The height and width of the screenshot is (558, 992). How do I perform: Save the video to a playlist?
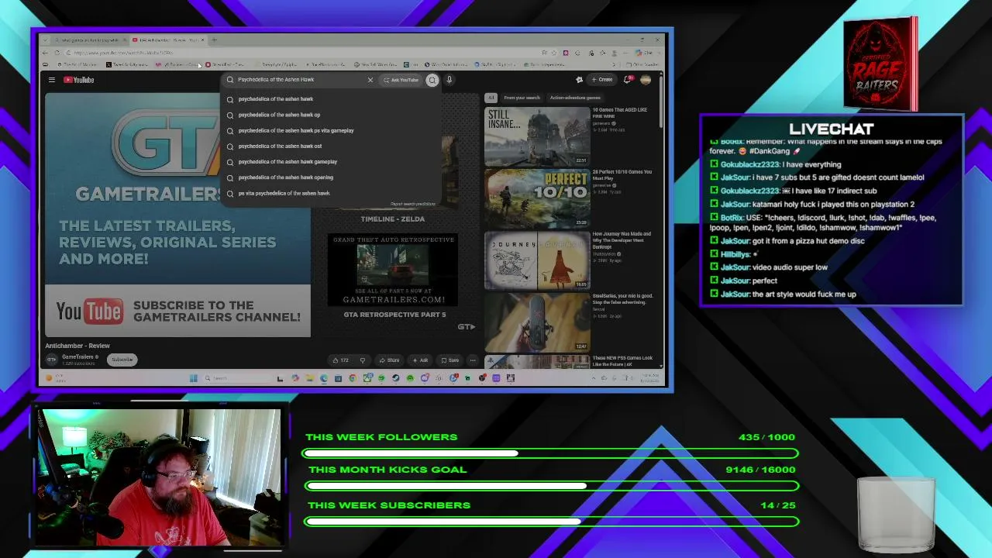[449, 360]
